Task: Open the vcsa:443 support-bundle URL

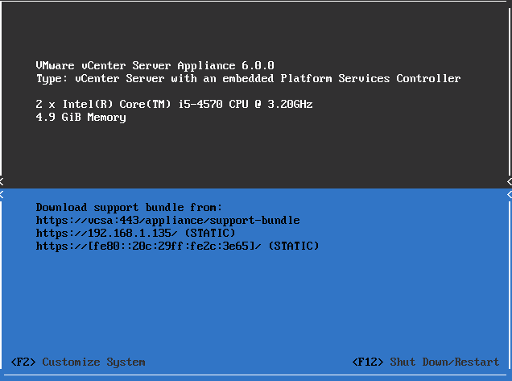Action: tap(167, 220)
